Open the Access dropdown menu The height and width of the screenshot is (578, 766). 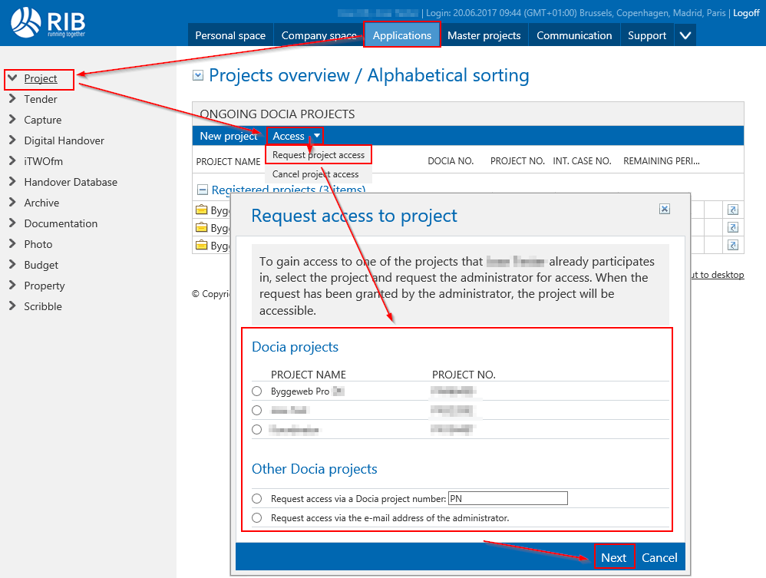pyautogui.click(x=296, y=136)
